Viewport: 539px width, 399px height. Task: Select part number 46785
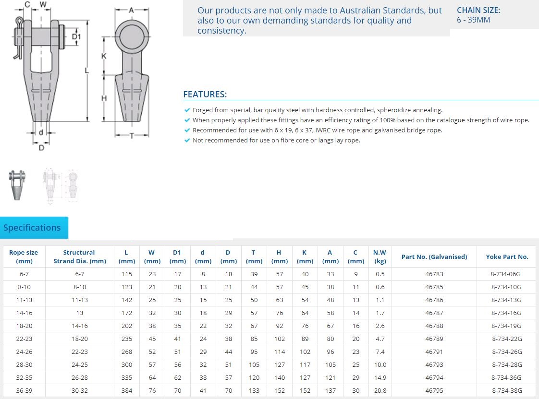click(x=434, y=287)
